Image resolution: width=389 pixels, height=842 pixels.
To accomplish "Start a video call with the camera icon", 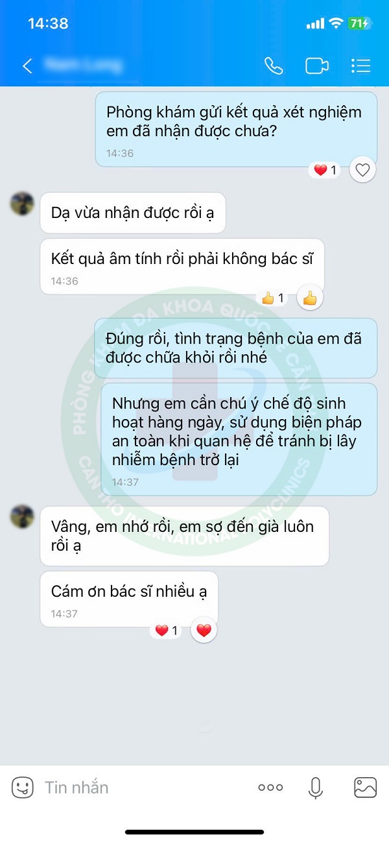I will point(316,66).
